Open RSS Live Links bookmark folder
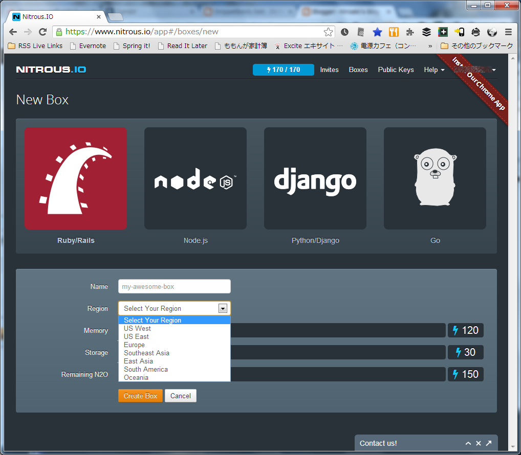 pyautogui.click(x=35, y=46)
